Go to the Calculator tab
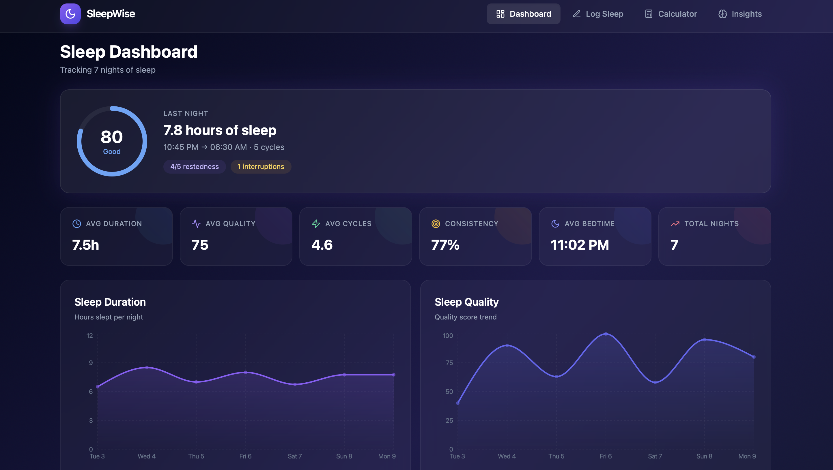 671,14
